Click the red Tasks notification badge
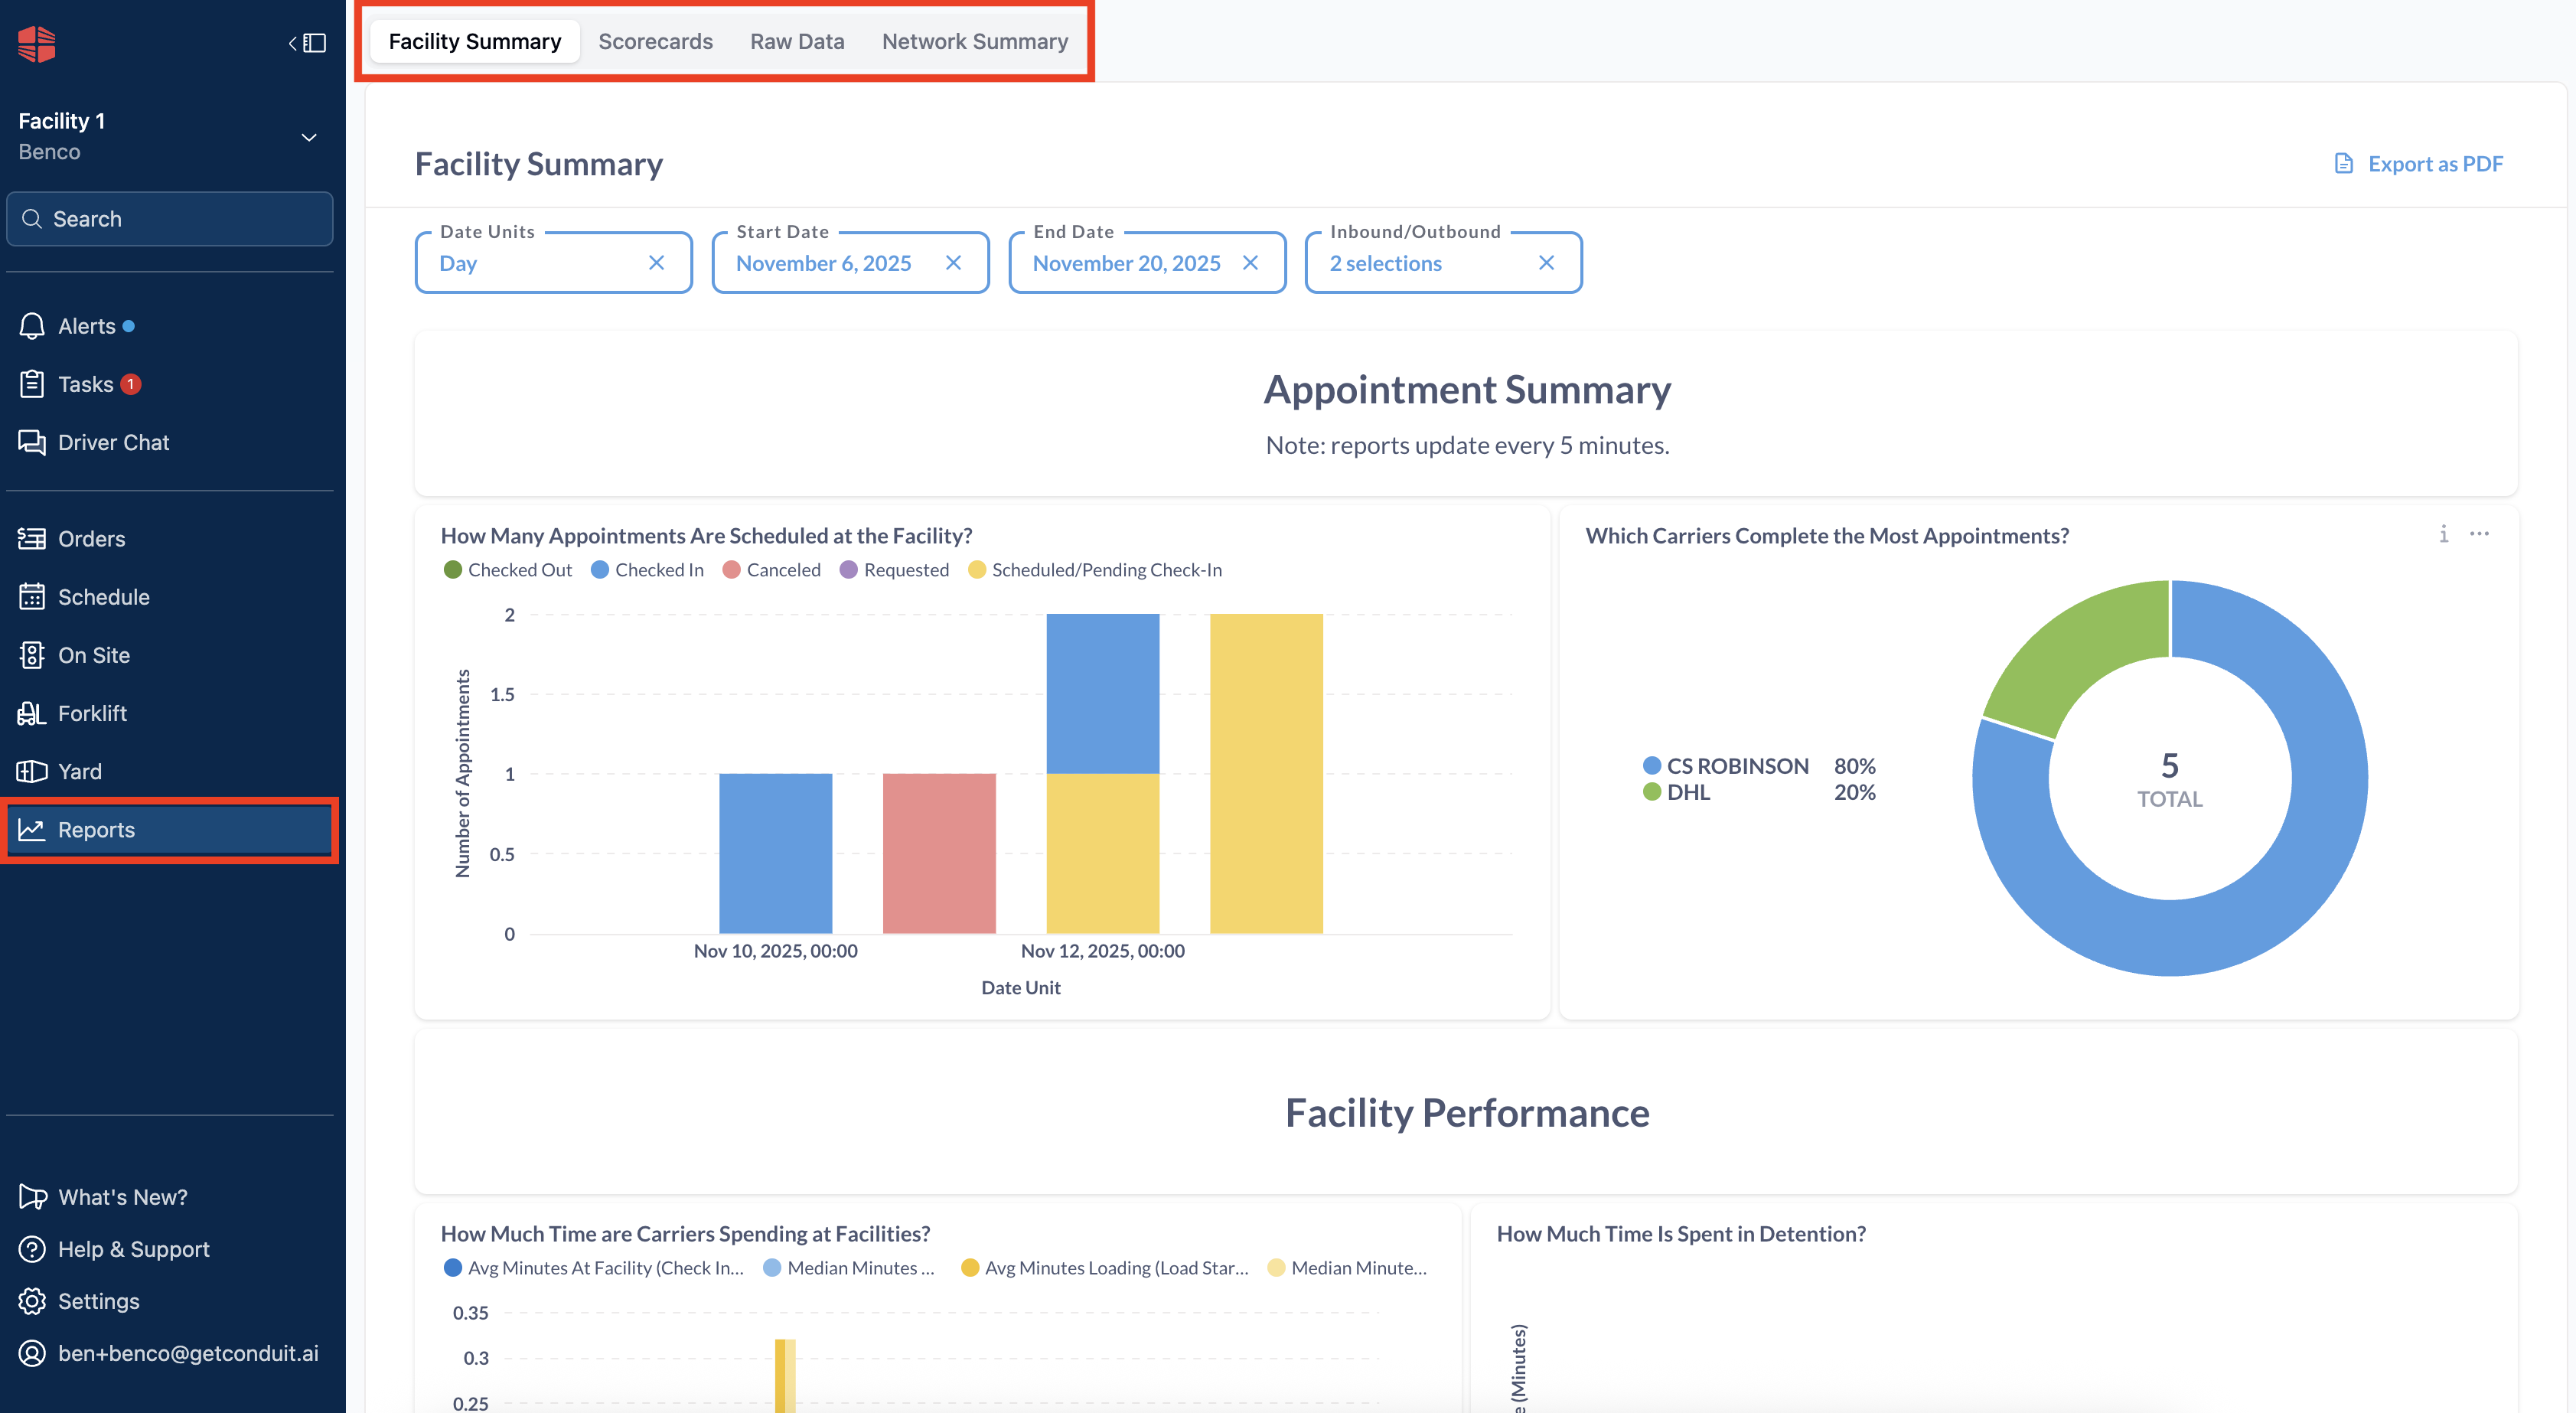 [130, 384]
